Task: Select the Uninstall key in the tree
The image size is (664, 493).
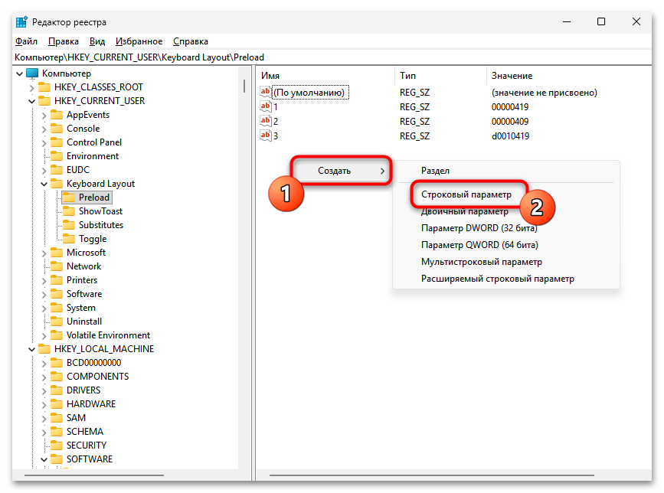Action: (x=84, y=322)
